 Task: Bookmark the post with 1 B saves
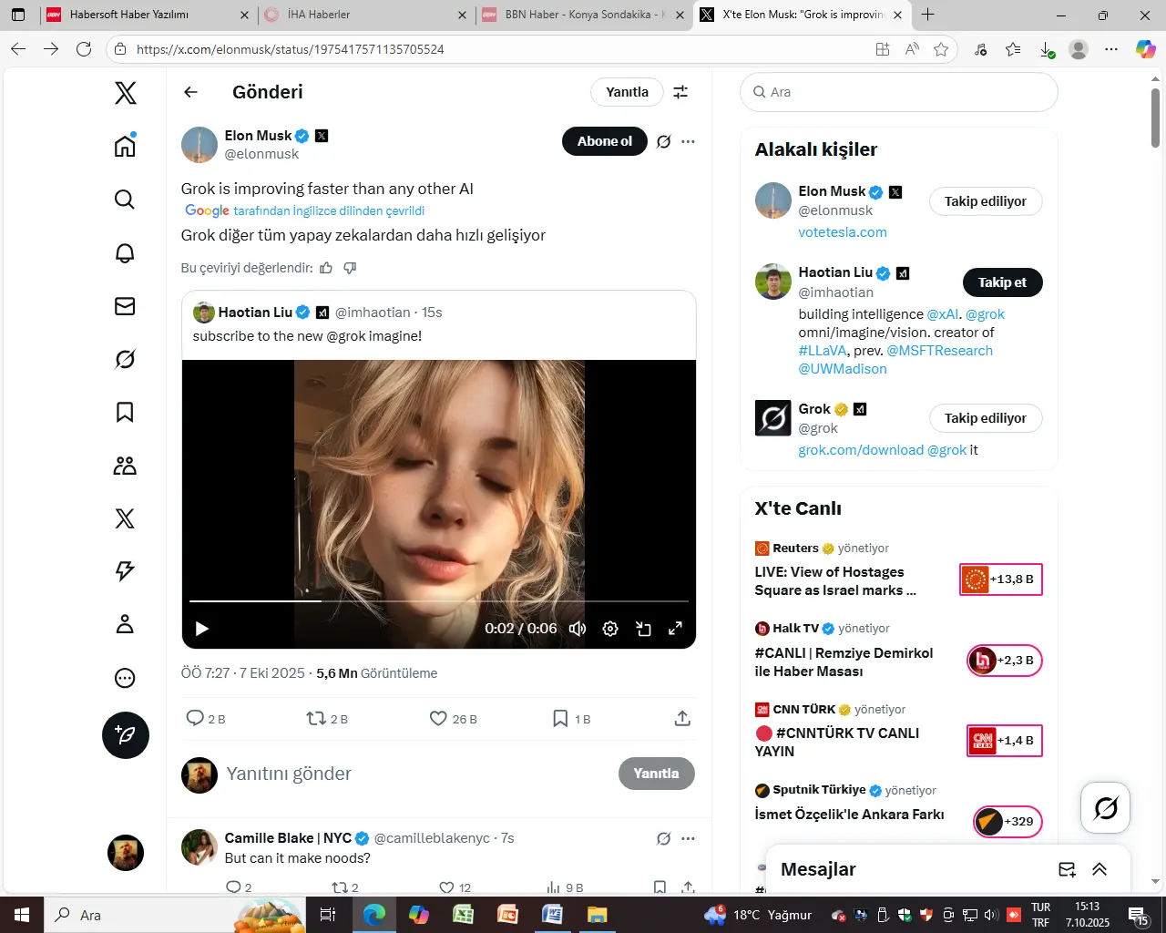pos(560,719)
